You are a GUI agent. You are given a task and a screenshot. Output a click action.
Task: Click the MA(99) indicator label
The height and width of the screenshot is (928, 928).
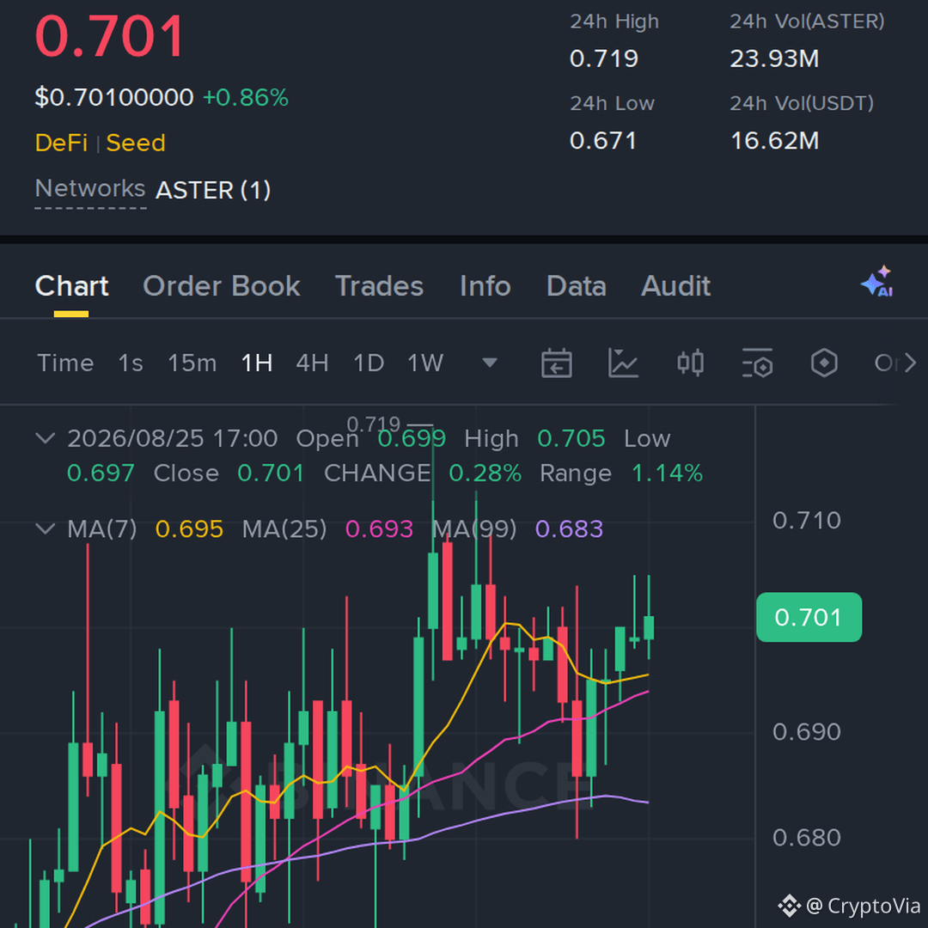474,529
